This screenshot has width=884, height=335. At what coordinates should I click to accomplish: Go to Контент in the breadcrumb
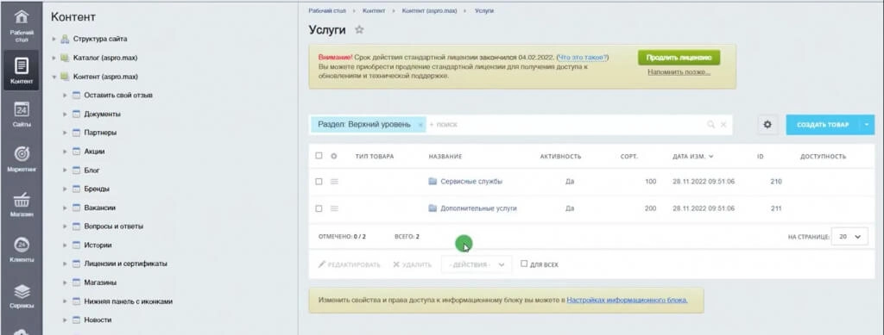(x=375, y=10)
